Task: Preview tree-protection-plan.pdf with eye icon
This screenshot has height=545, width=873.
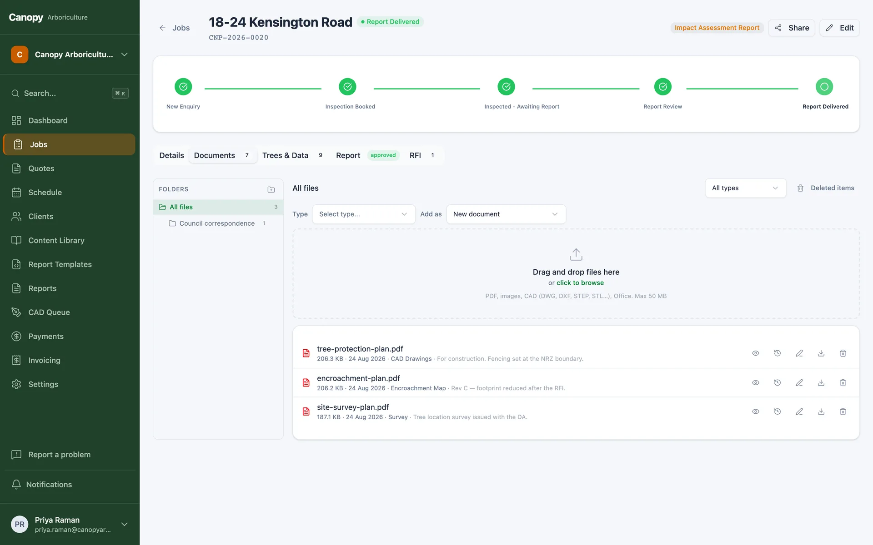Action: click(756, 353)
